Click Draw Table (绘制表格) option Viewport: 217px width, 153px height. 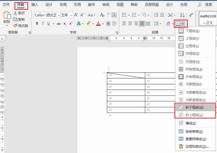[195, 131]
